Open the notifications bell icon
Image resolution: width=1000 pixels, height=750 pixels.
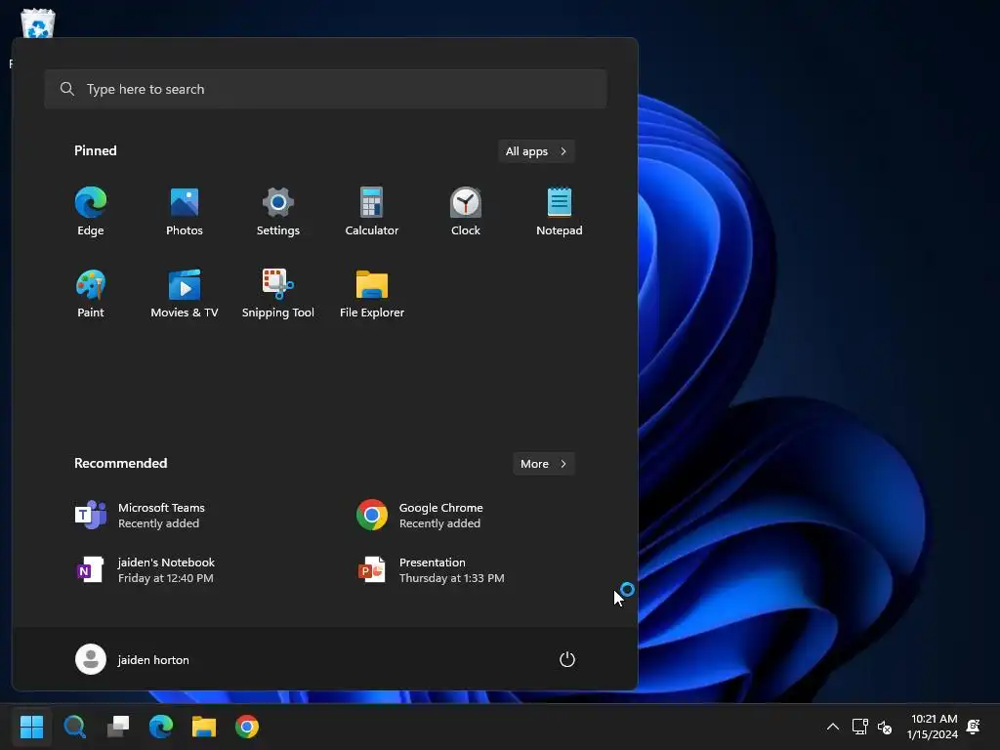(974, 727)
